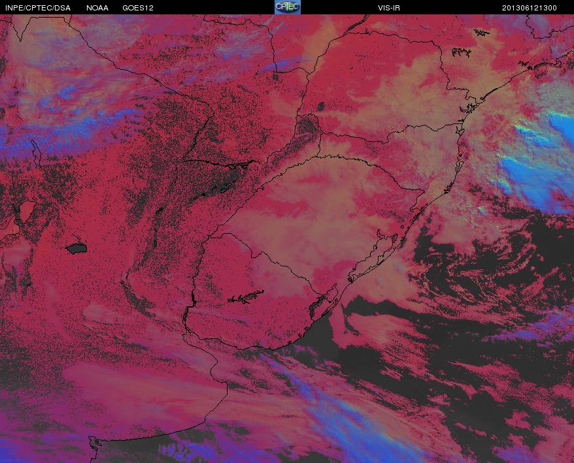Image resolution: width=574 pixels, height=463 pixels.
Task: Click the 201306121300 timestamp
Action: [530, 8]
